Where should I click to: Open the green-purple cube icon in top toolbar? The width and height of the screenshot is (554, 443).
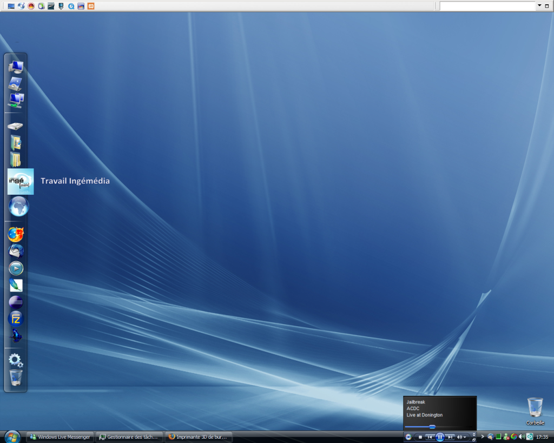click(x=41, y=6)
